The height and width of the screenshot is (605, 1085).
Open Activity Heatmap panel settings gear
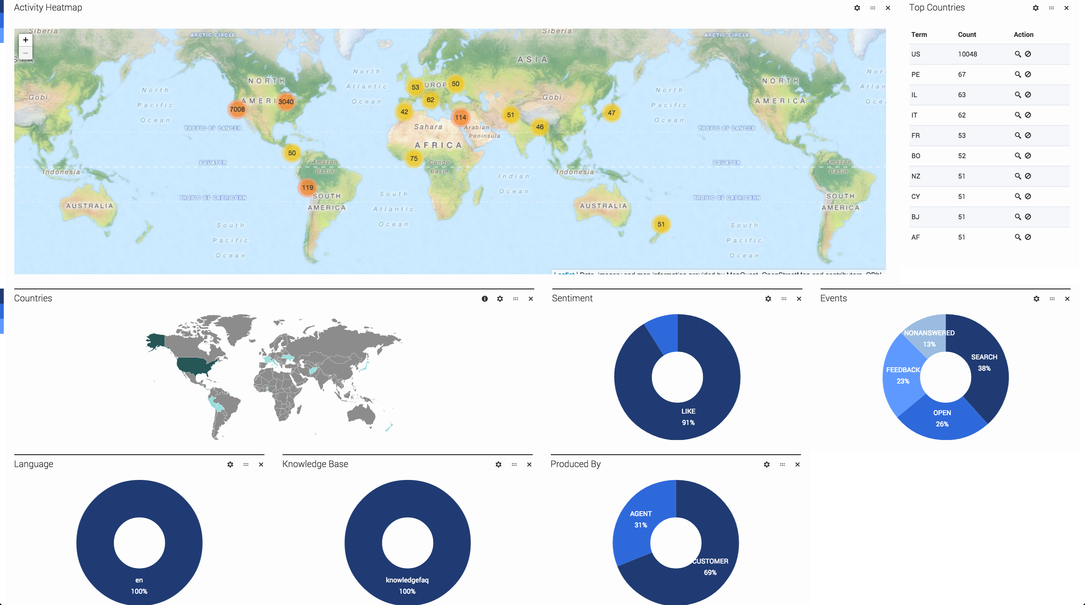pos(857,8)
